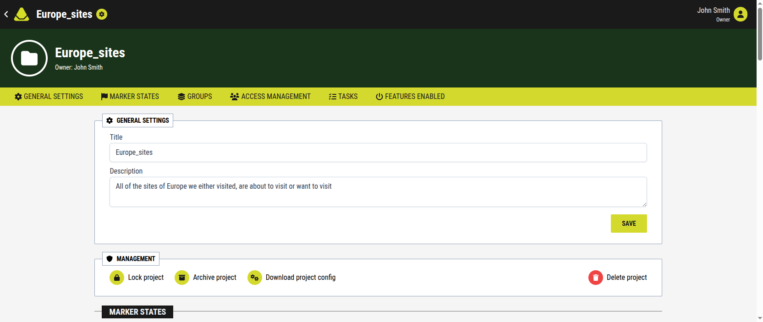Click the Europe_sites title in top bar
The height and width of the screenshot is (322, 763).
click(64, 14)
